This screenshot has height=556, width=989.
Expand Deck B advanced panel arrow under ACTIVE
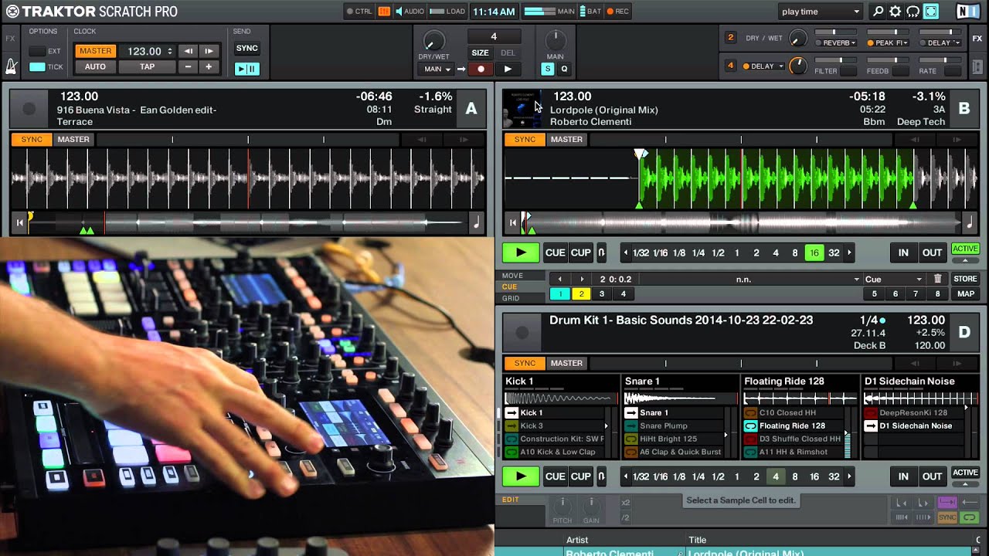click(x=965, y=260)
